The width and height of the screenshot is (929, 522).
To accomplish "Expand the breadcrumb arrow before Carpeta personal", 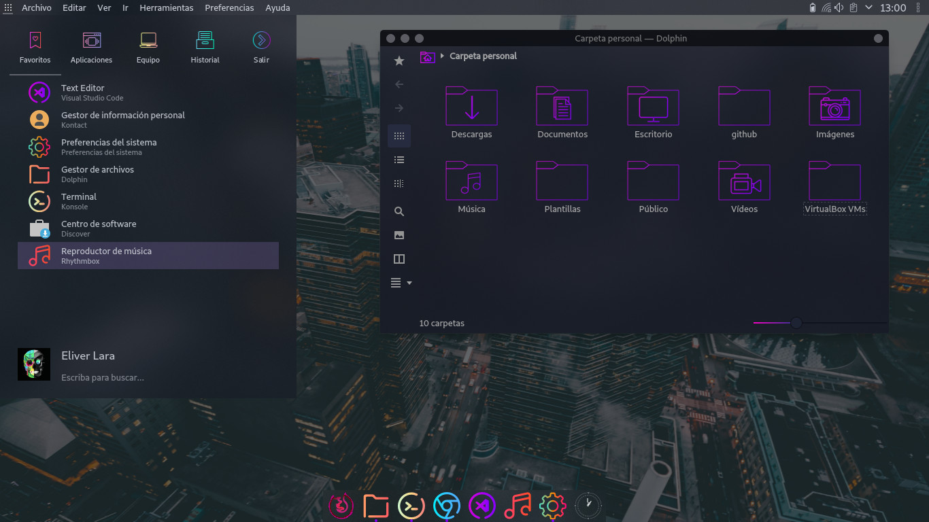I will click(442, 56).
